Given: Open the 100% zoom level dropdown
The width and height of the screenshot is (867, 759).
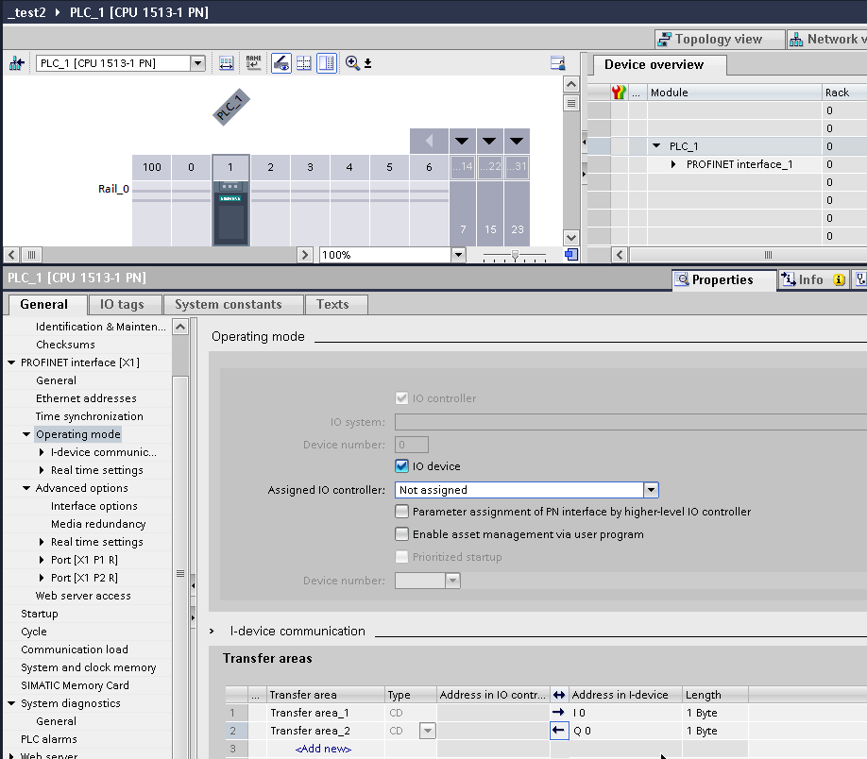Looking at the screenshot, I should [458, 255].
